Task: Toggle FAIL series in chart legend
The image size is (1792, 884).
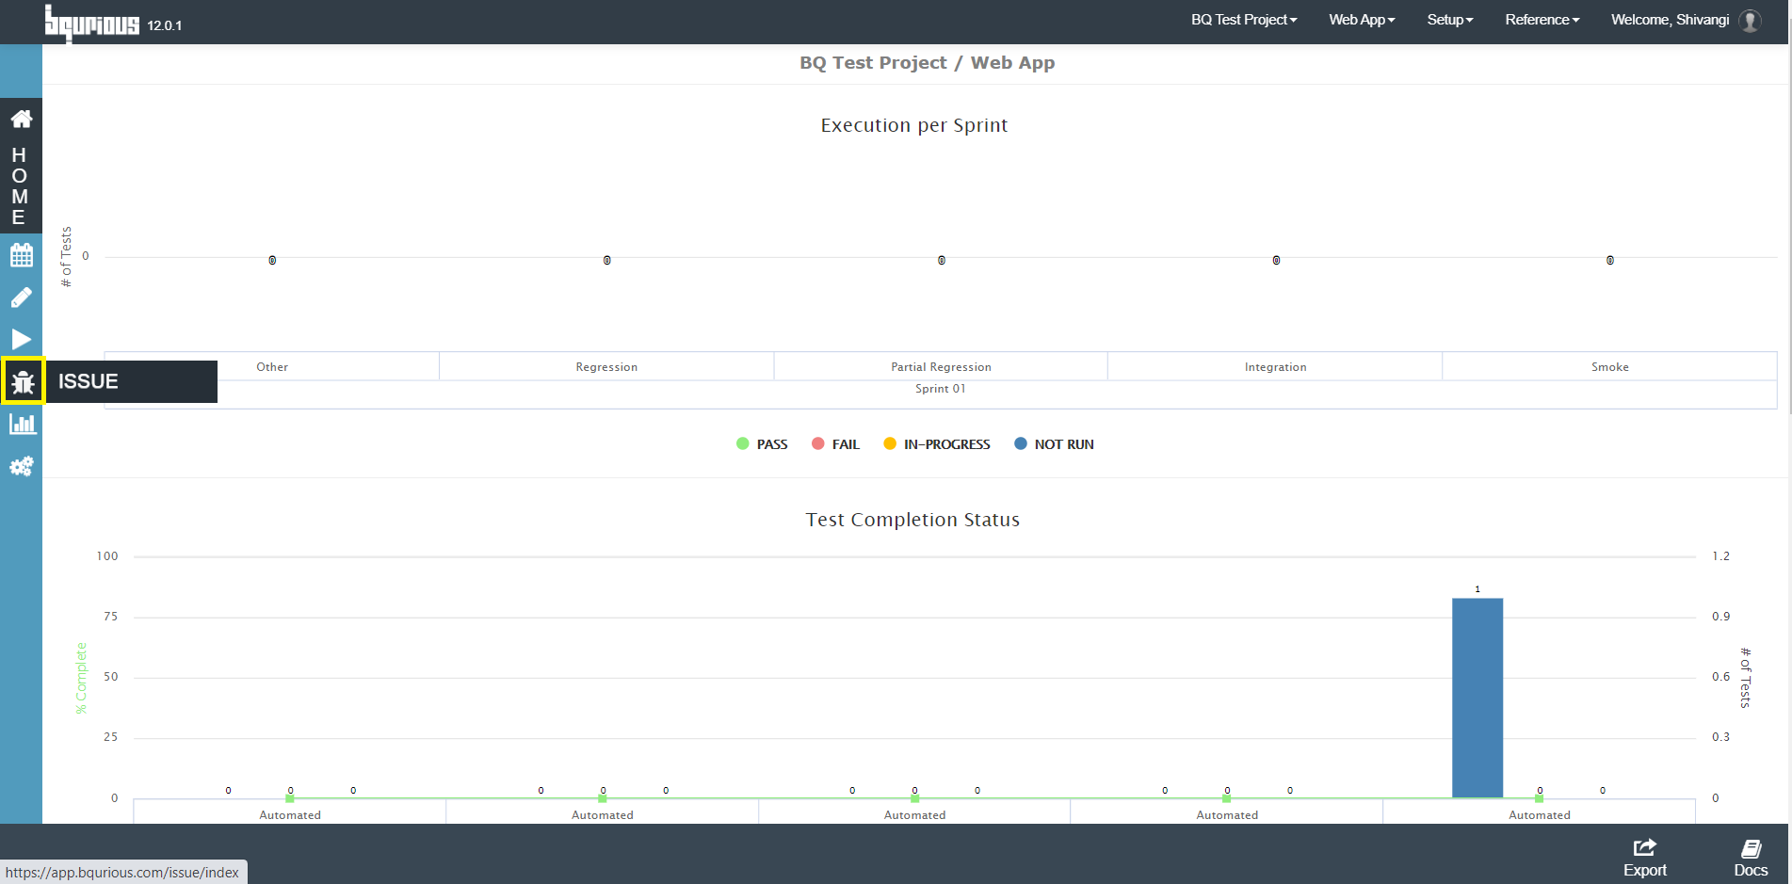Action: (835, 444)
